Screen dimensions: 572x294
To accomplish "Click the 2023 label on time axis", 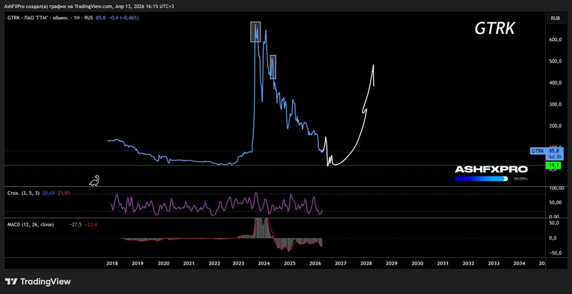I will point(238,263).
